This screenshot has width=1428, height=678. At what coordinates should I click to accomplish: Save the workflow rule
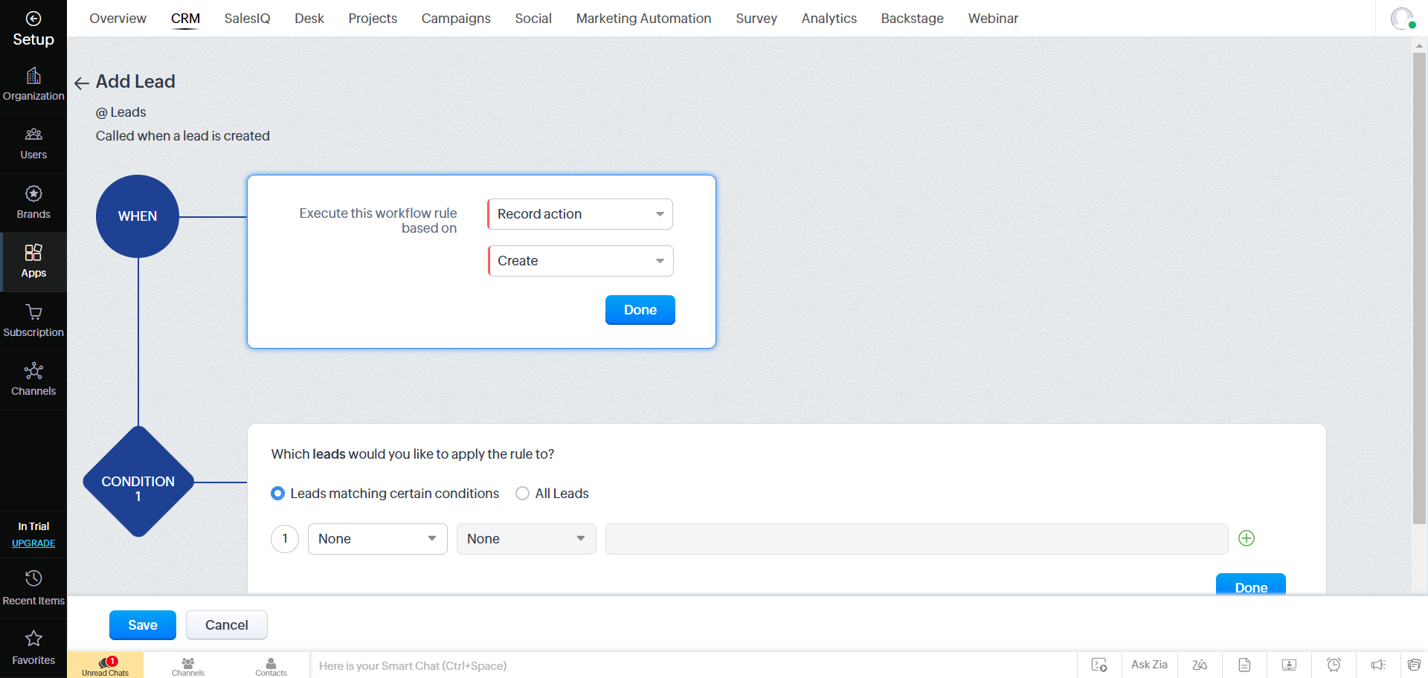[x=143, y=625]
